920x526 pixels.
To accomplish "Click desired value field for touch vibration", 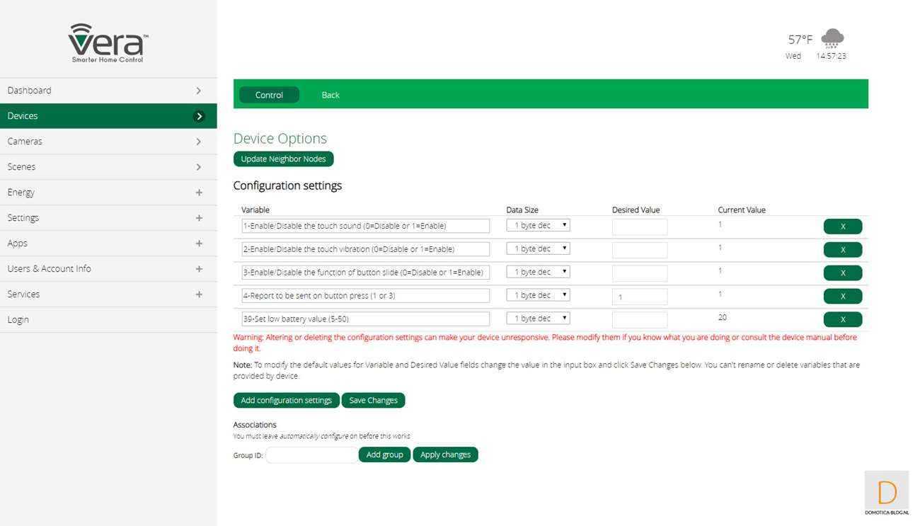I will click(x=639, y=250).
